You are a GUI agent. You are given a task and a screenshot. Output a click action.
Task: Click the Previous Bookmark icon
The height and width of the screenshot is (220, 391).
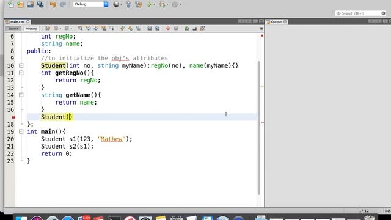(x=122, y=29)
